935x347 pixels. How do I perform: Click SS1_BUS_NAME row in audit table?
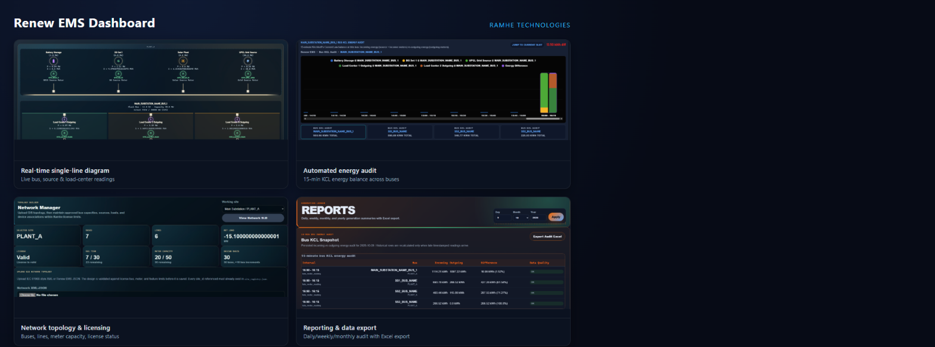tap(433, 282)
